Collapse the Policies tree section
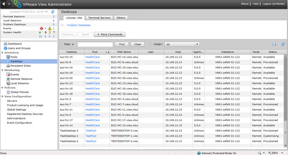 coord(2,88)
